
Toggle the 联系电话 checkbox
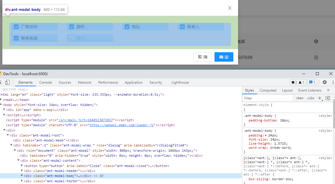16,38
